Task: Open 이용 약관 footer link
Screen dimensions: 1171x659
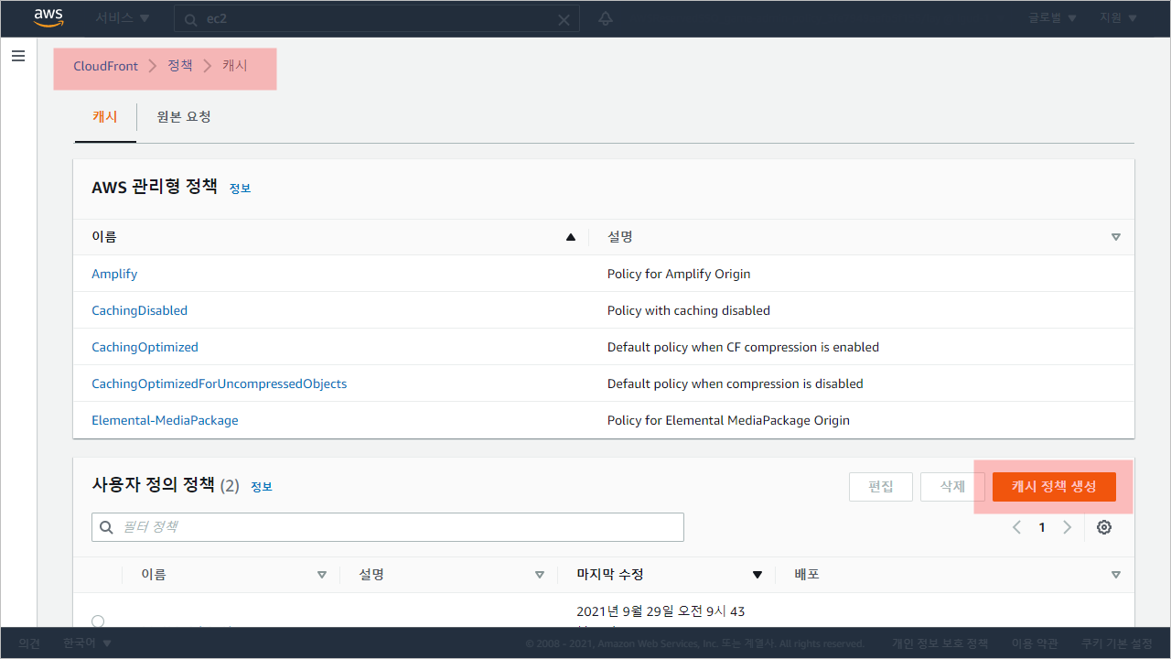Action: tap(1035, 643)
